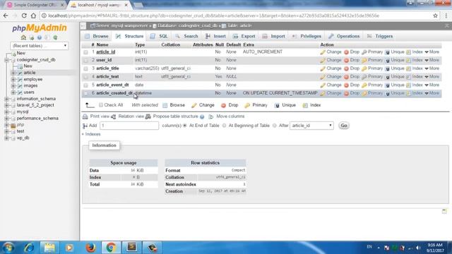This screenshot has width=452, height=254.
Task: Check the article_id row checkbox
Action: click(x=85, y=52)
